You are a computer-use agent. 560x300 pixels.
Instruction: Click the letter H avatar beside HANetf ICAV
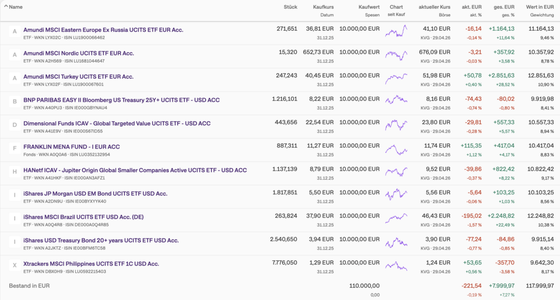click(x=15, y=172)
